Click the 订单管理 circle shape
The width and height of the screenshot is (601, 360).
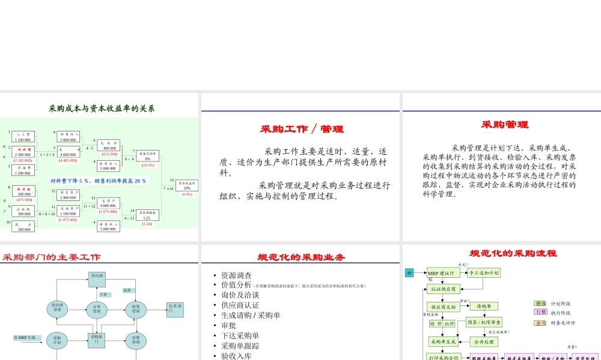(97, 309)
